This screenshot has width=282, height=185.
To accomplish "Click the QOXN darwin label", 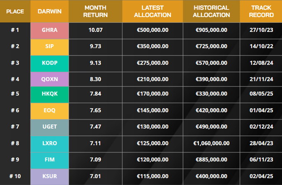I will pyautogui.click(x=49, y=79).
